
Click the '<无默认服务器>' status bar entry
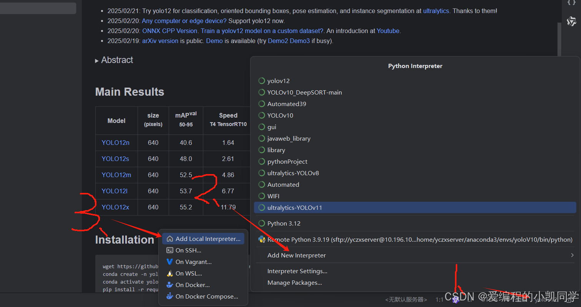[406, 299]
